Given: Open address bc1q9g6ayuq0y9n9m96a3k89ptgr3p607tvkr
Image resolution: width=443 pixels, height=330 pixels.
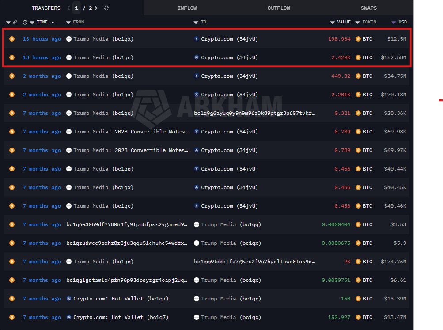Looking at the screenshot, I should (254, 113).
